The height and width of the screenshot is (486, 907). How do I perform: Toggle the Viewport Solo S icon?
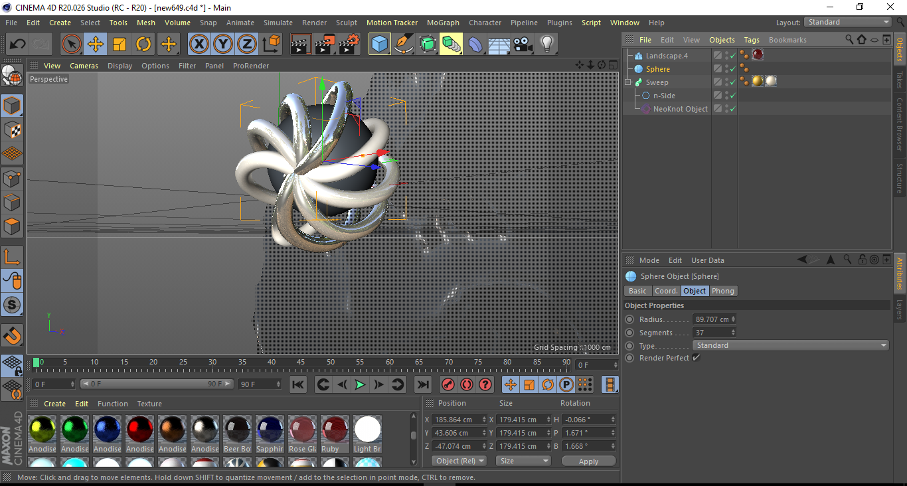click(12, 305)
